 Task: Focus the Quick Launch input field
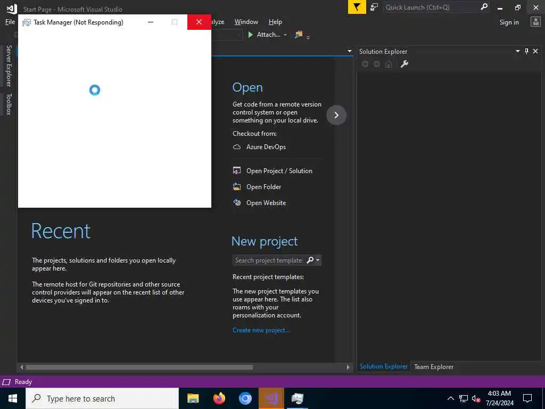point(431,7)
